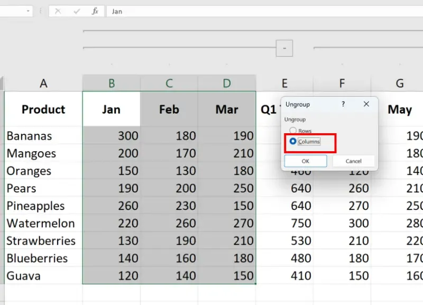This screenshot has height=305, width=423.
Task: Click Oranges Jan value 150
Action: pos(112,170)
